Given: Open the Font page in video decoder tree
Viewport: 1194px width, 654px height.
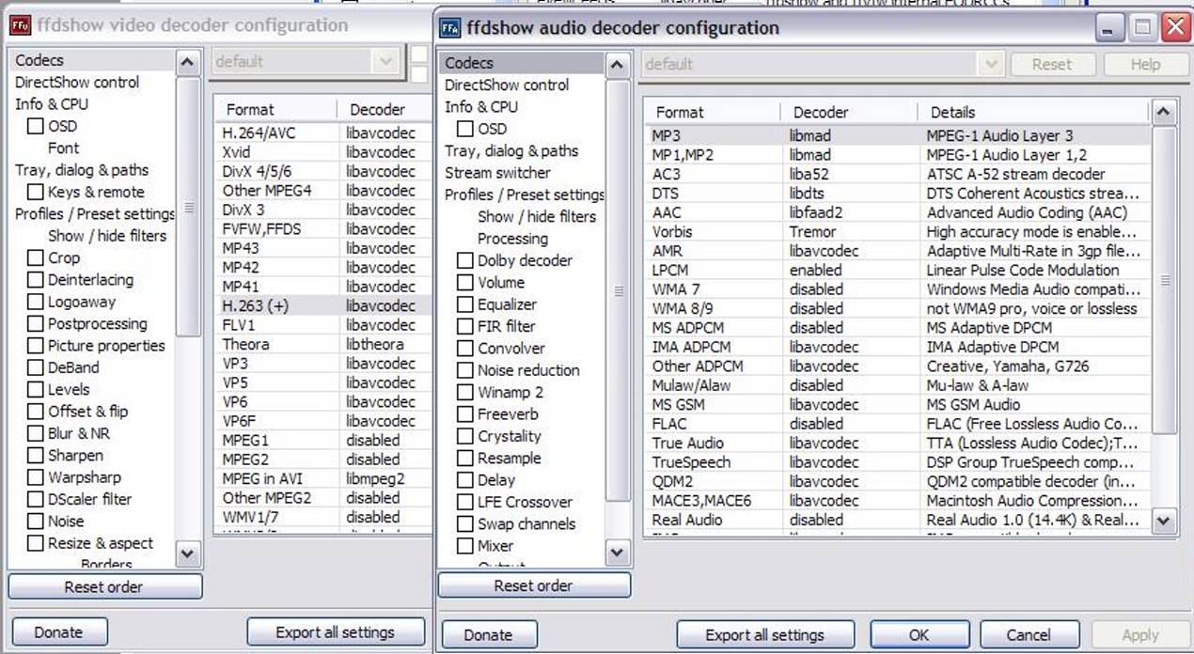Looking at the screenshot, I should (64, 148).
